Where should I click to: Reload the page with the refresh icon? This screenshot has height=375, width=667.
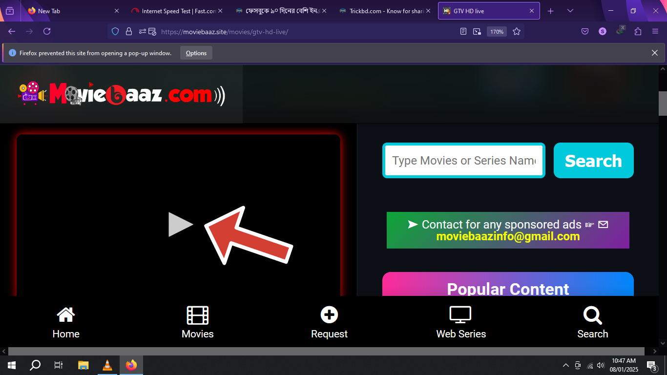pyautogui.click(x=47, y=32)
